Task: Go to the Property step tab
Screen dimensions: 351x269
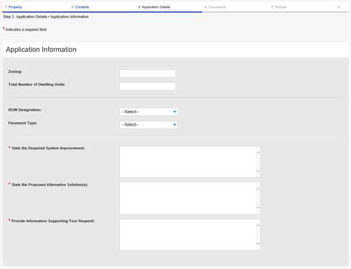Action: (x=14, y=7)
